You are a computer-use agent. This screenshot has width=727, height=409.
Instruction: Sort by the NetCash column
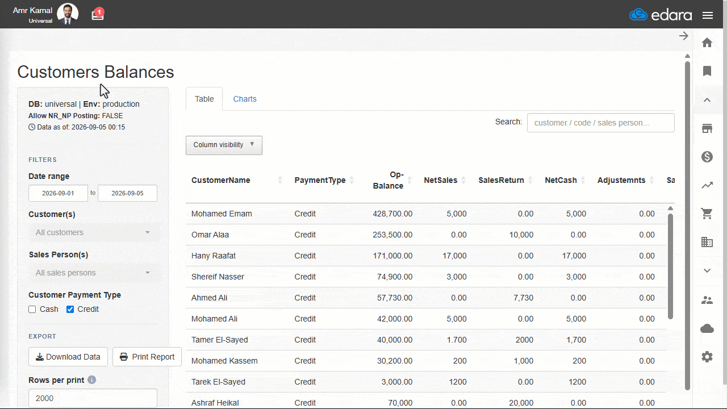tap(565, 180)
